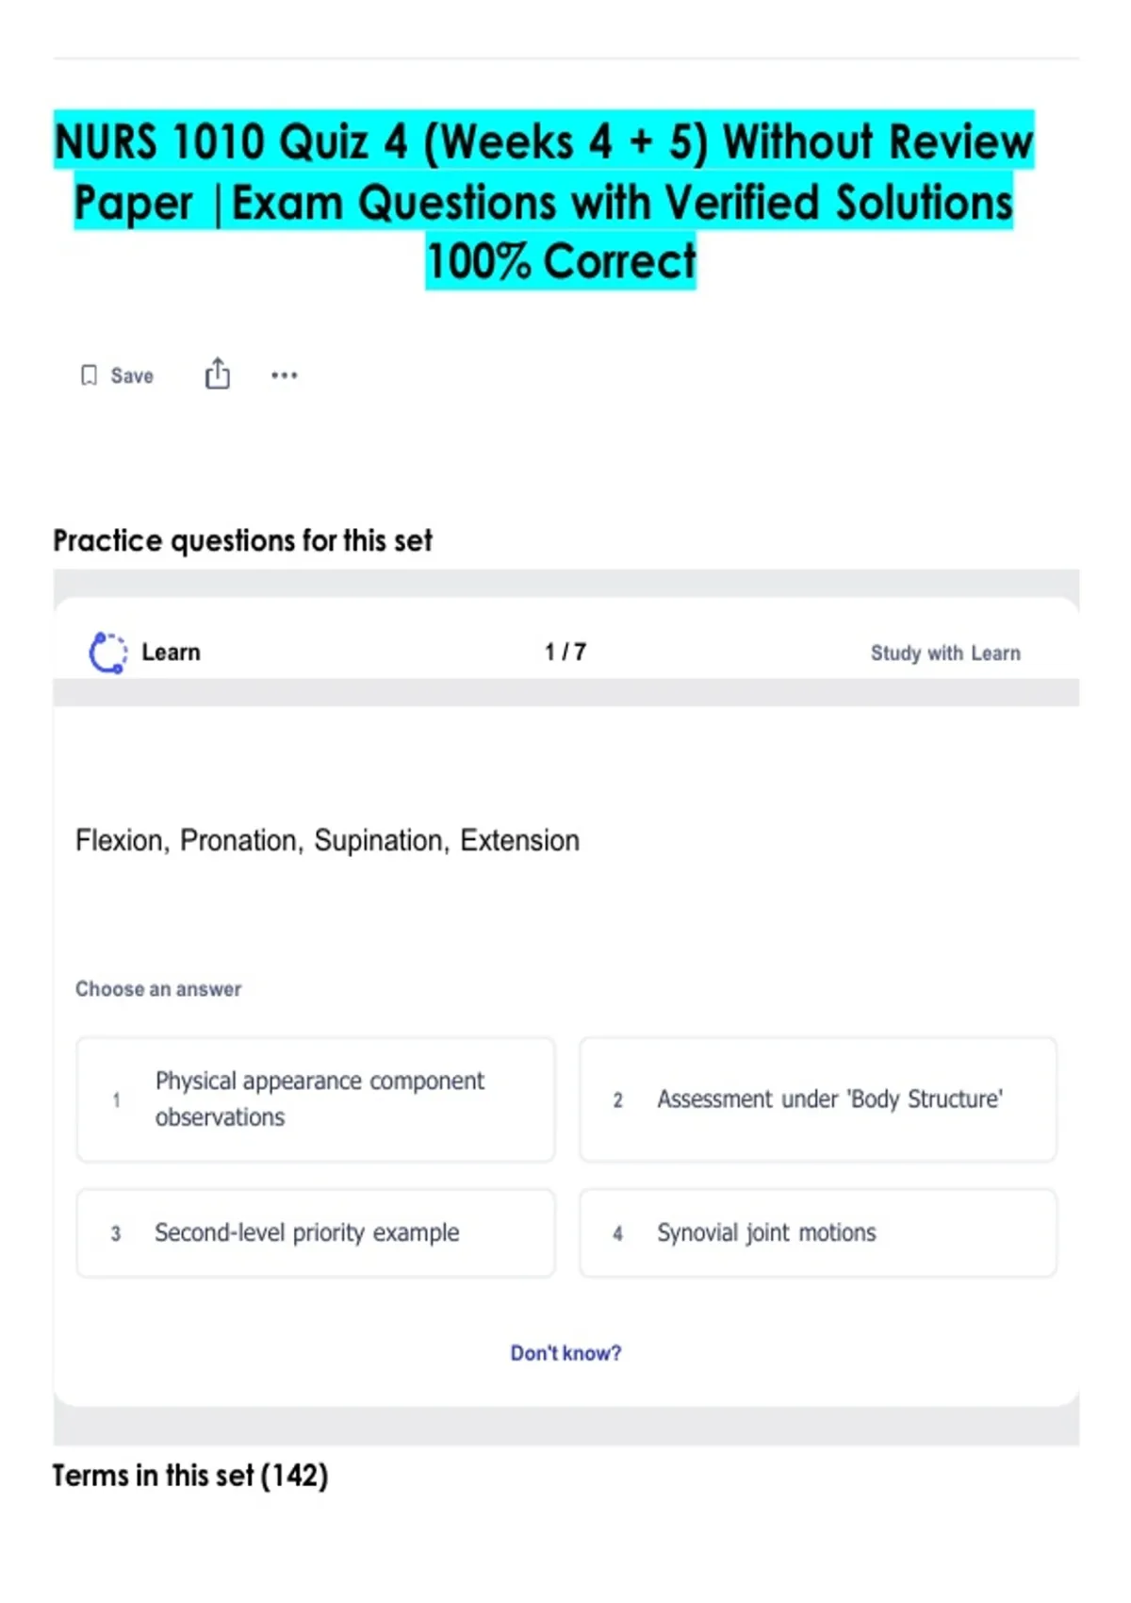
Task: Open the three-dot more options menu
Action: point(284,375)
